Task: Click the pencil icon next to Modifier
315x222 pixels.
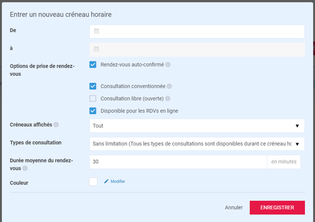Action: [x=107, y=181]
